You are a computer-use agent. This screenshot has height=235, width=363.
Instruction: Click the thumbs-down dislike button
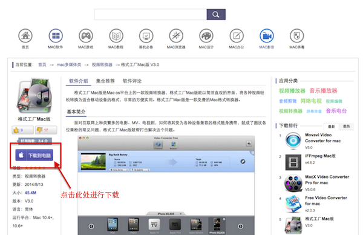click(46, 130)
